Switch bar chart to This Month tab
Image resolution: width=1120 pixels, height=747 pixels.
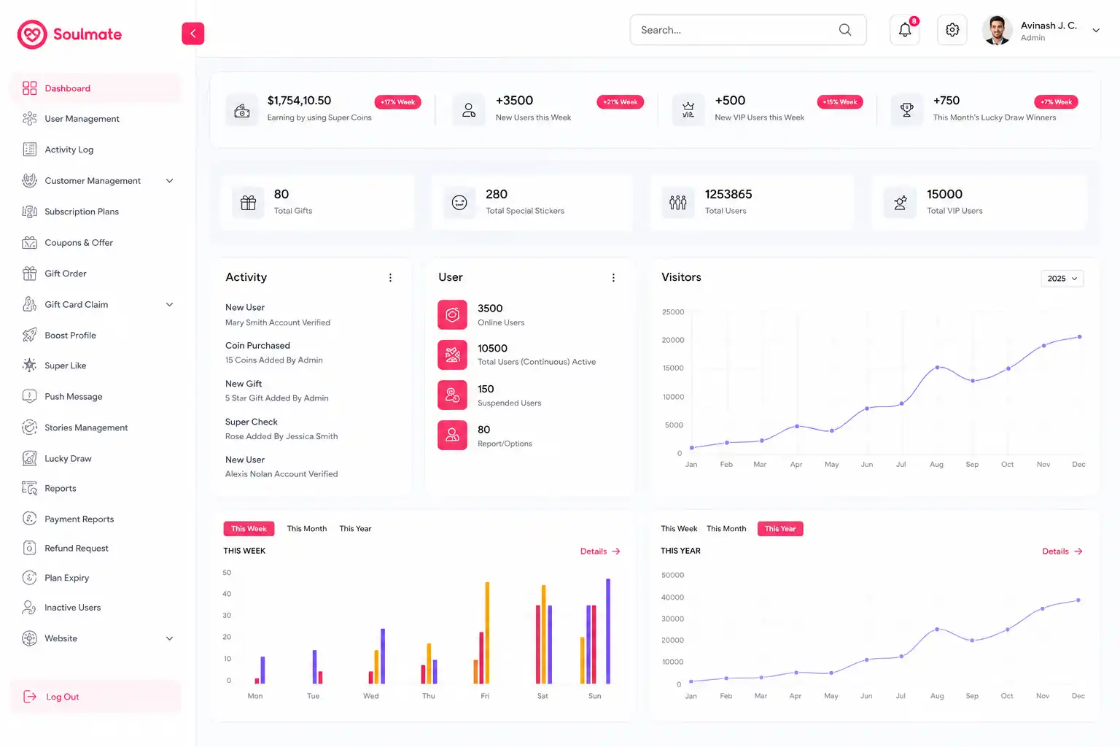307,529
